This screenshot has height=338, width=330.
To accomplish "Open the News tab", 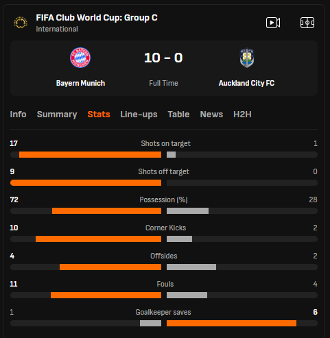I will [211, 114].
